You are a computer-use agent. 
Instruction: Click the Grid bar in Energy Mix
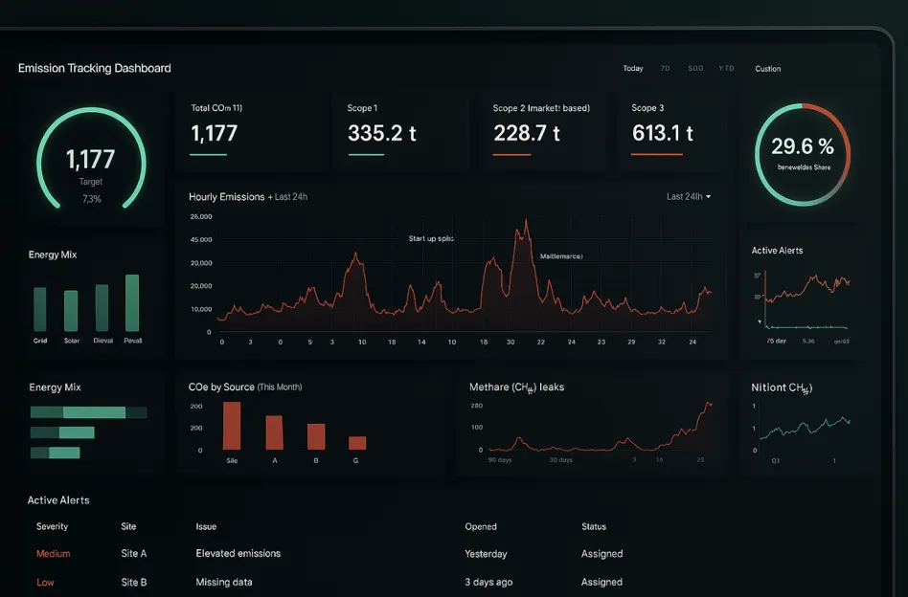[40, 308]
